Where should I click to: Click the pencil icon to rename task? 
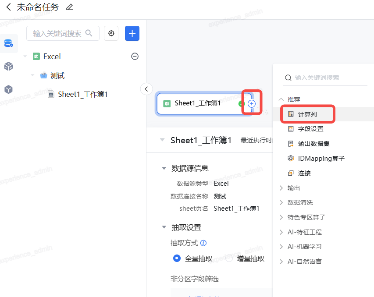pos(69,7)
